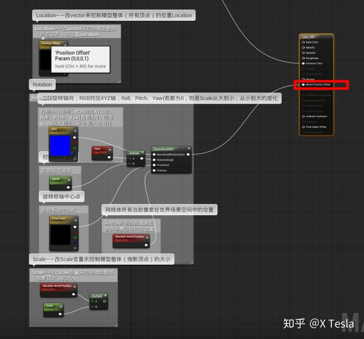Click the Metallic input pin
This screenshot has width=364, height=339.
pos(303,47)
